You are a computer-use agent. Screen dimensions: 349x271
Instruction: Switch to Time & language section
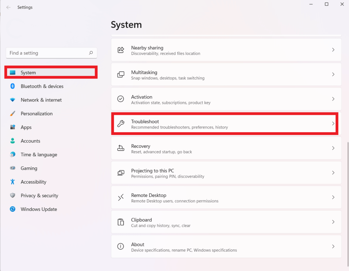pos(39,154)
